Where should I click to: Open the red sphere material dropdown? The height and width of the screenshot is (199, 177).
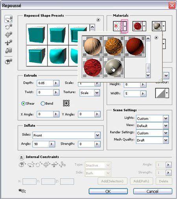point(144,26)
